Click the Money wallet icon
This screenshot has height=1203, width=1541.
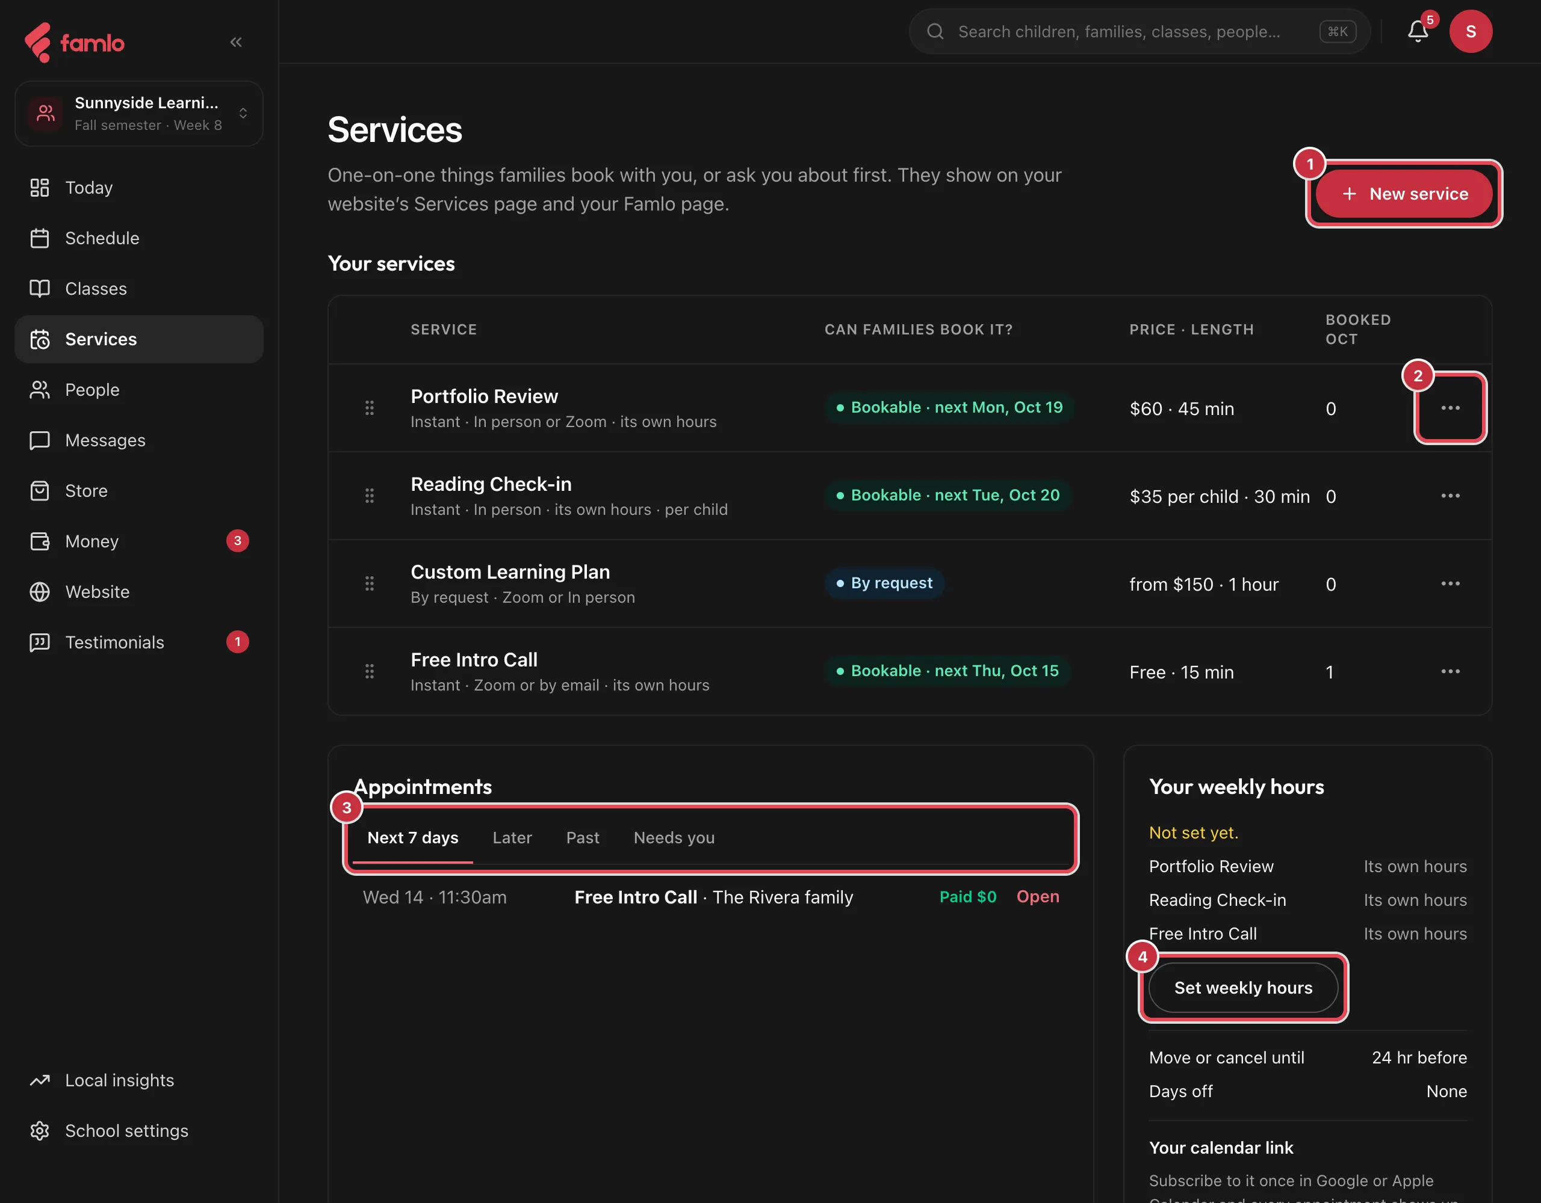pyautogui.click(x=40, y=541)
